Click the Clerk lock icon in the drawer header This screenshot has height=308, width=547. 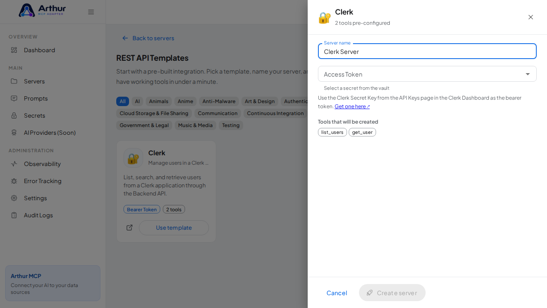pyautogui.click(x=325, y=18)
